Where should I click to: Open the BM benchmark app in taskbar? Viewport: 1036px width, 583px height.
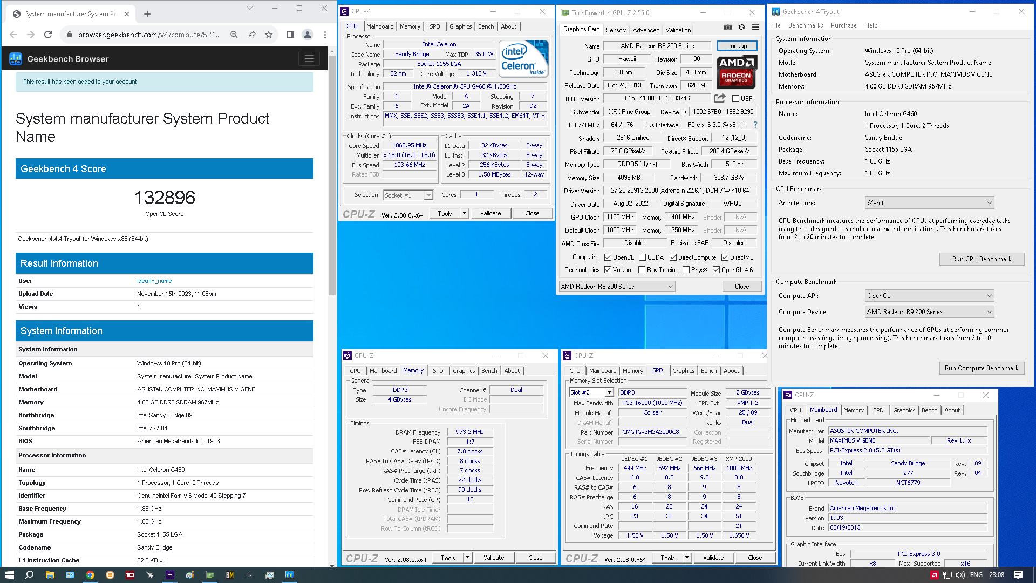click(230, 575)
